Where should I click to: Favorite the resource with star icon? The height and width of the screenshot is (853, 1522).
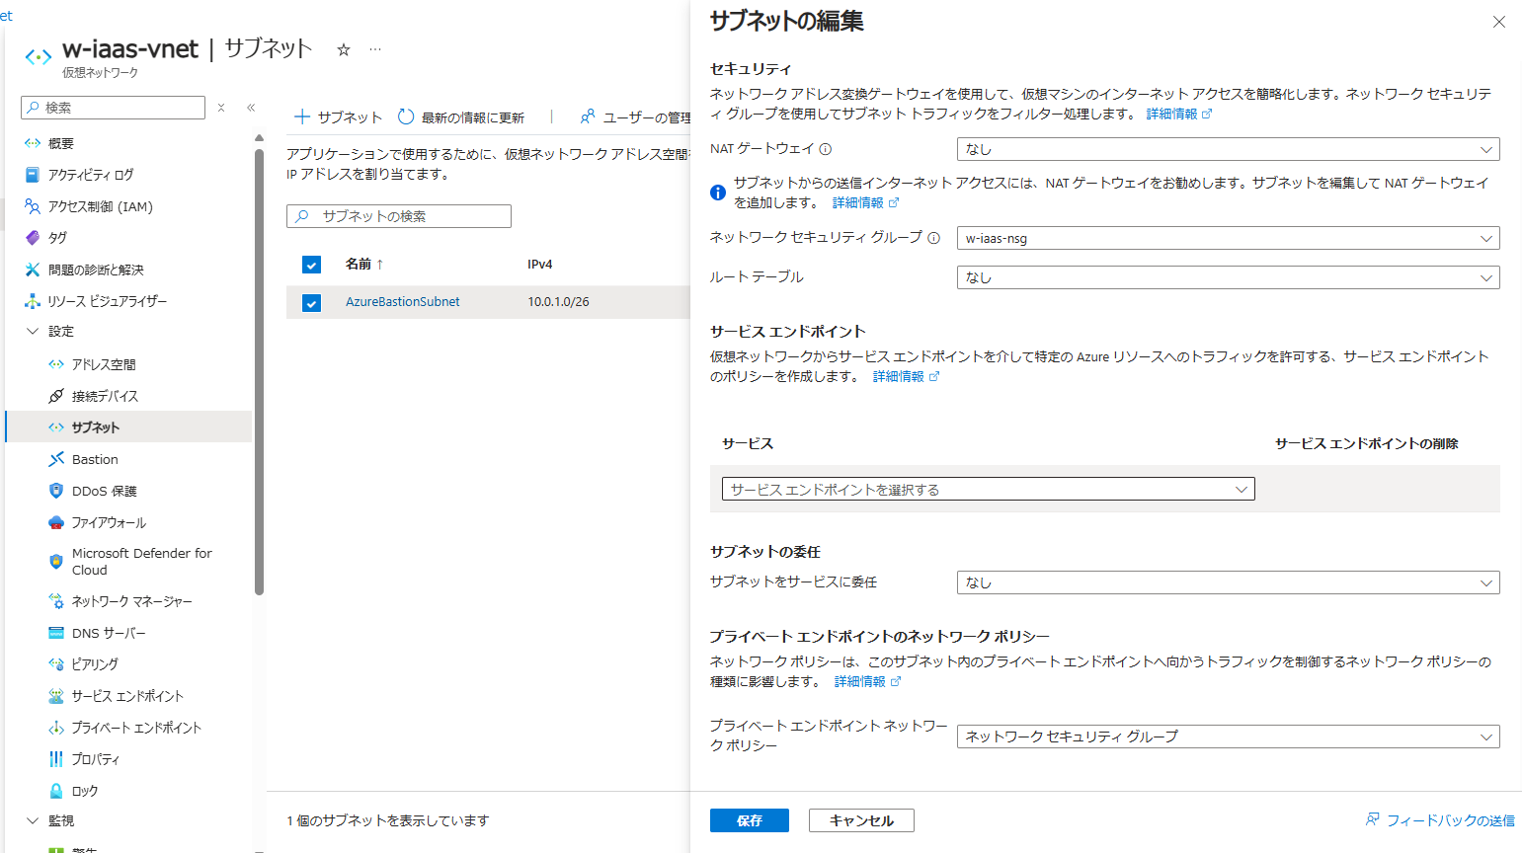[344, 49]
